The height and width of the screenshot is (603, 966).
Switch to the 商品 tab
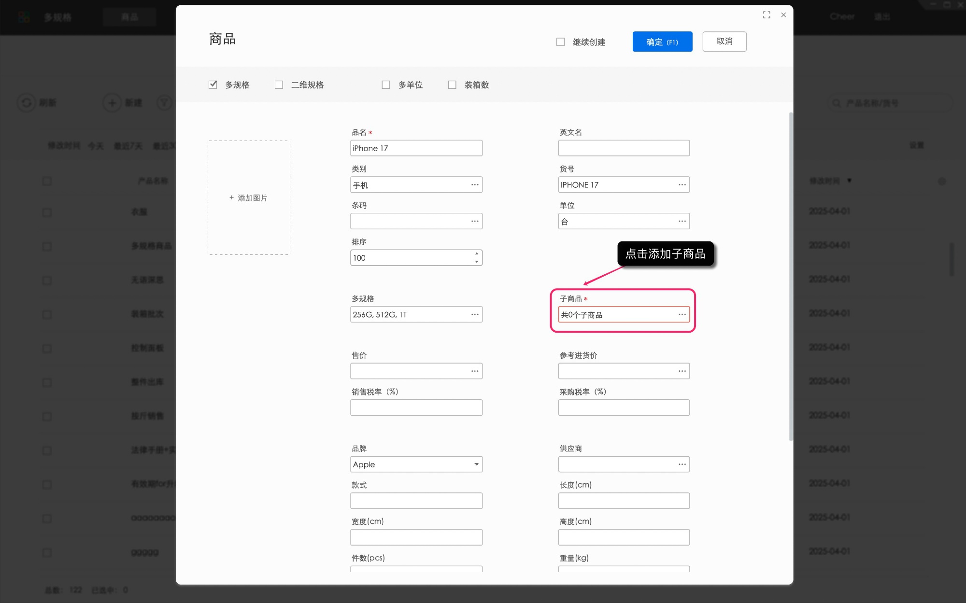tap(128, 17)
